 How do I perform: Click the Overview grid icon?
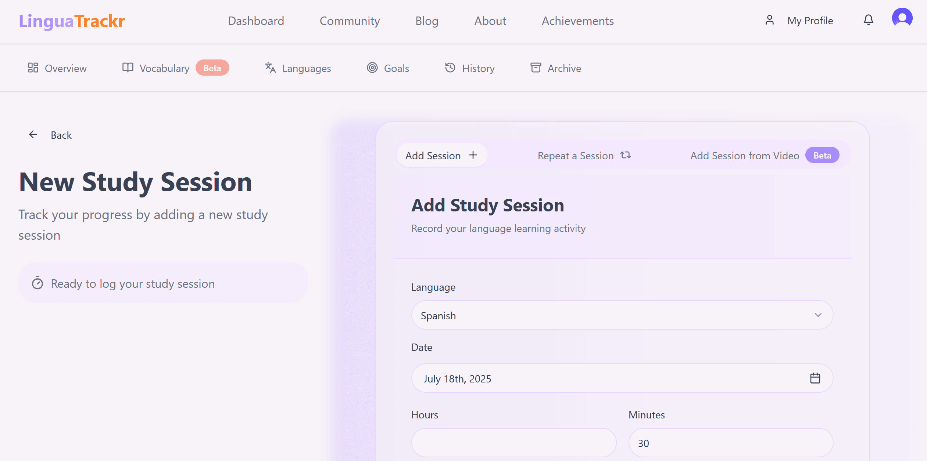coord(33,68)
